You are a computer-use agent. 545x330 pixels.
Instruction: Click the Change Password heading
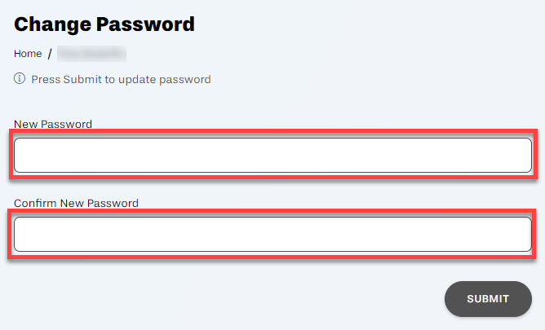click(x=104, y=24)
